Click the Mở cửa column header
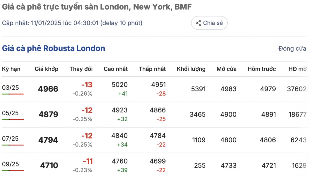 click(227, 69)
